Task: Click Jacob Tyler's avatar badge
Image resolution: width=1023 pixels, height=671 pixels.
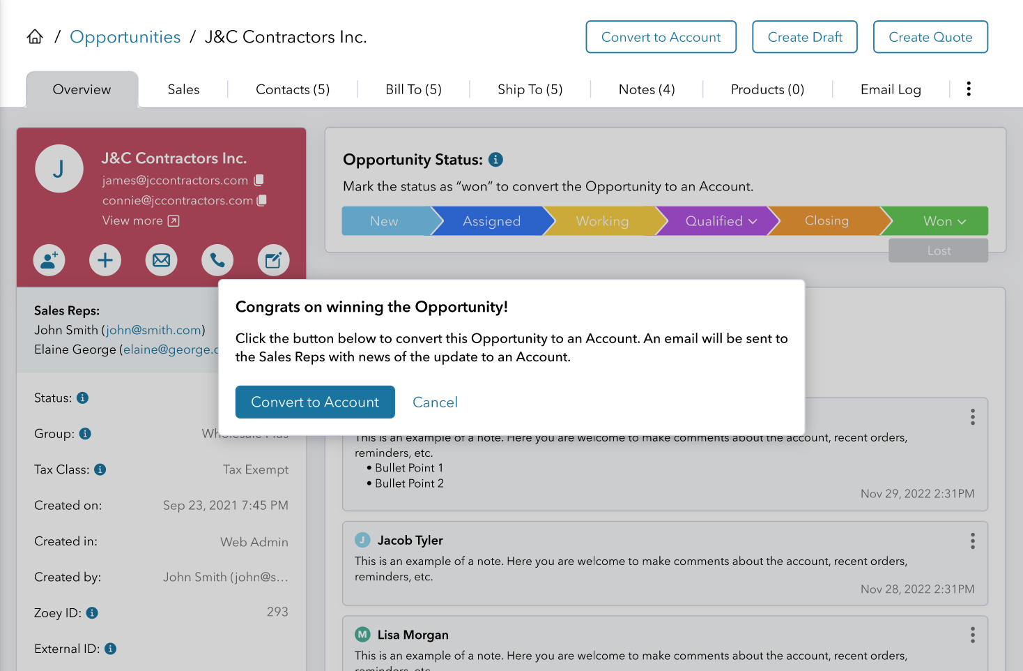Action: (x=362, y=540)
